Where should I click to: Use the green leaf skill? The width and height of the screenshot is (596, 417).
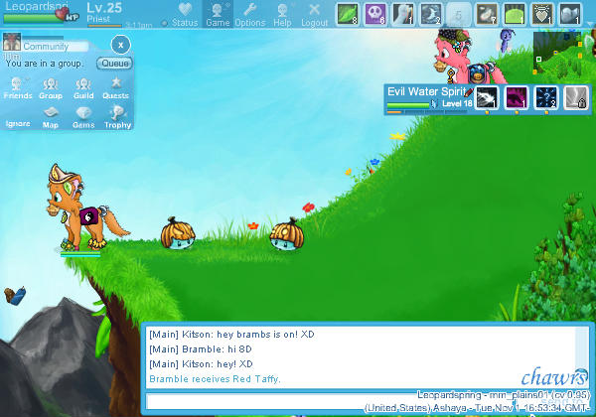348,14
